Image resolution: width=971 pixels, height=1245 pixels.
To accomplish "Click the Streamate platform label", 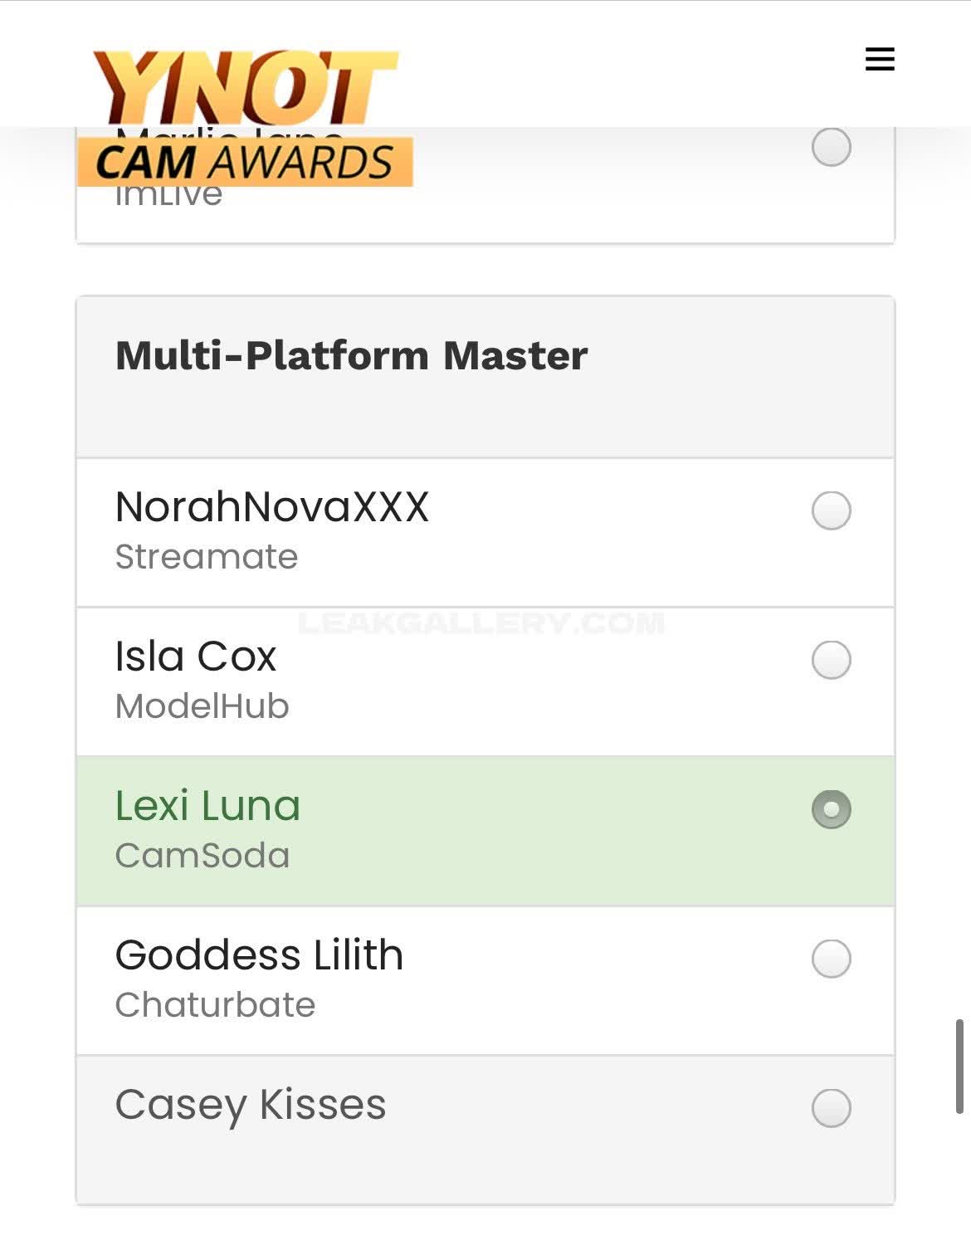I will pos(207,557).
